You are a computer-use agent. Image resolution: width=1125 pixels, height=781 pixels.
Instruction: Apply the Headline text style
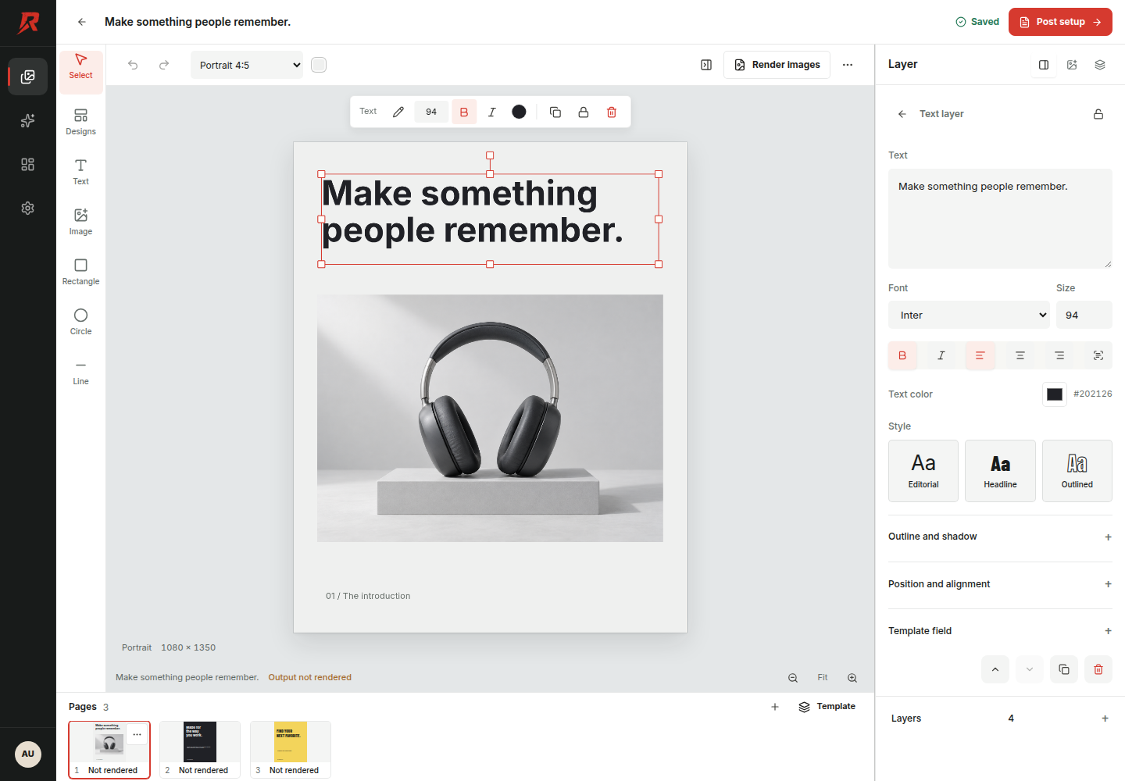1000,471
